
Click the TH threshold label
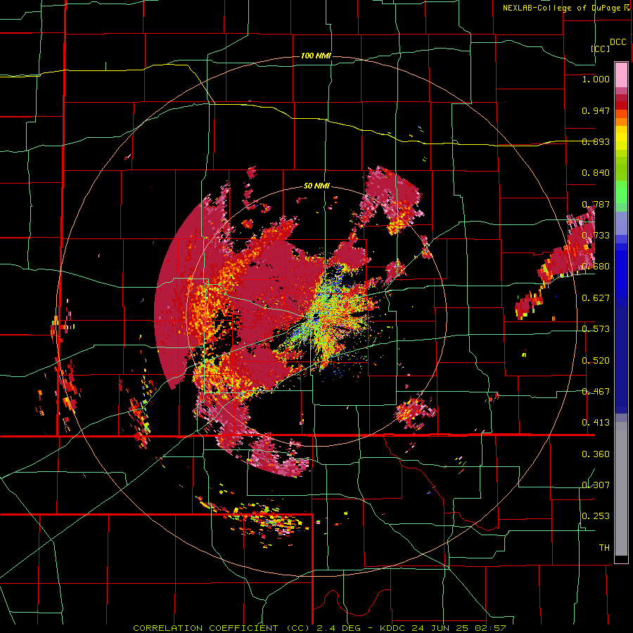[x=604, y=548]
